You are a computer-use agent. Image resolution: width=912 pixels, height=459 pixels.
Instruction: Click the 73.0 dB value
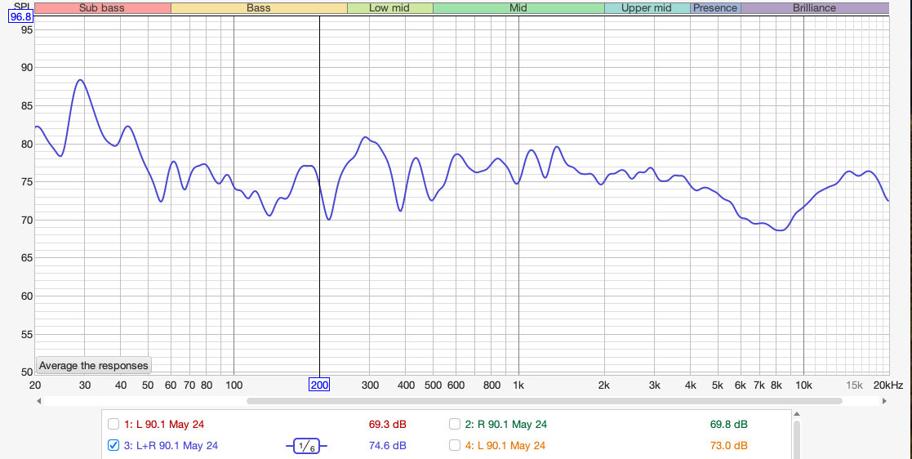click(729, 446)
